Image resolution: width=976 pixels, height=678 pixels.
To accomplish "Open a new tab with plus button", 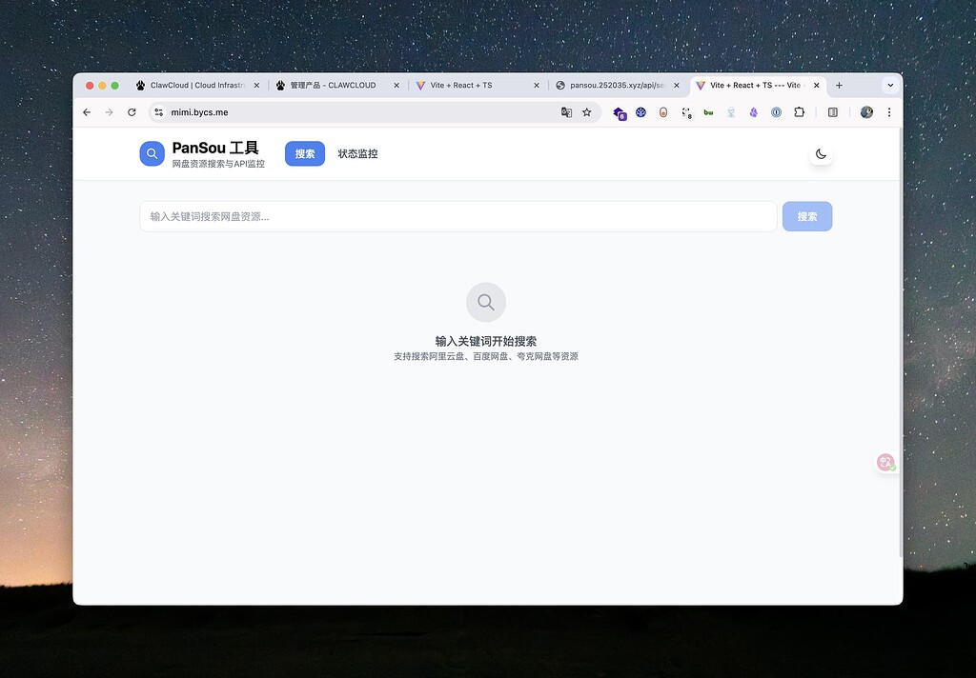I will [x=839, y=85].
